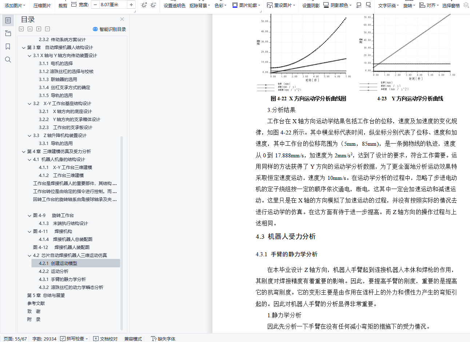Select outline item 3.2.2 Y 轴方向的支承箱体设计
470x342 pixels.
click(x=69, y=120)
